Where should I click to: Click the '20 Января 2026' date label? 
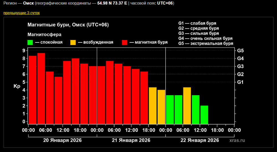(62, 140)
